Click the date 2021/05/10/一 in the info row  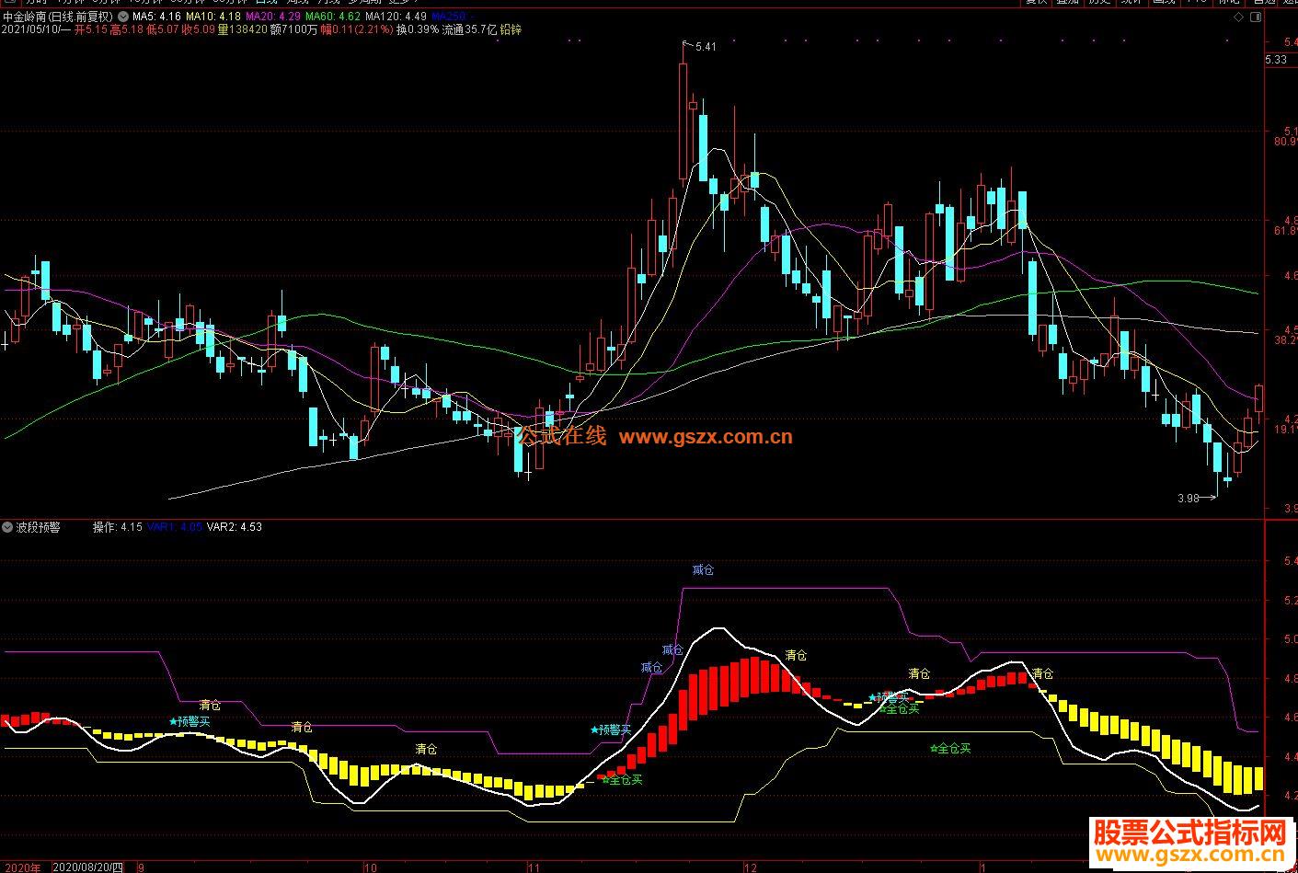click(36, 29)
